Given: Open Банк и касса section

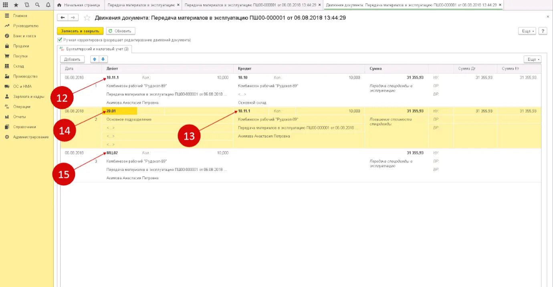Looking at the screenshot, I should pos(24,36).
